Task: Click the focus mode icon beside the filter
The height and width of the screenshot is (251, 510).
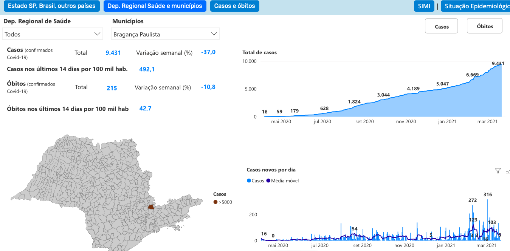Action: click(x=507, y=171)
